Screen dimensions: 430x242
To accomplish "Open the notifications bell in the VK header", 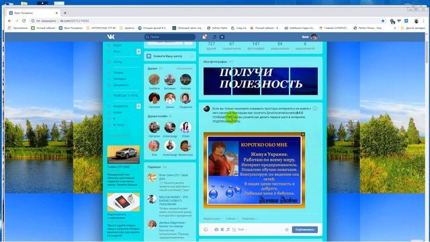I will [204, 37].
